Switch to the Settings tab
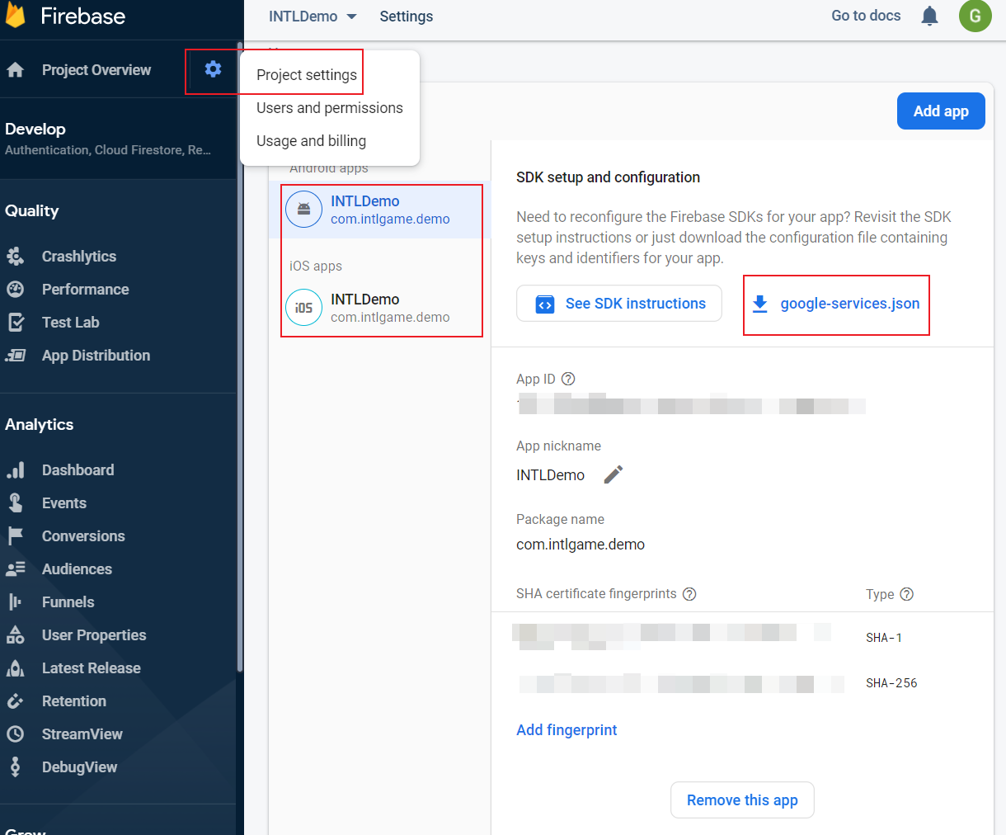1006x835 pixels. pos(406,16)
